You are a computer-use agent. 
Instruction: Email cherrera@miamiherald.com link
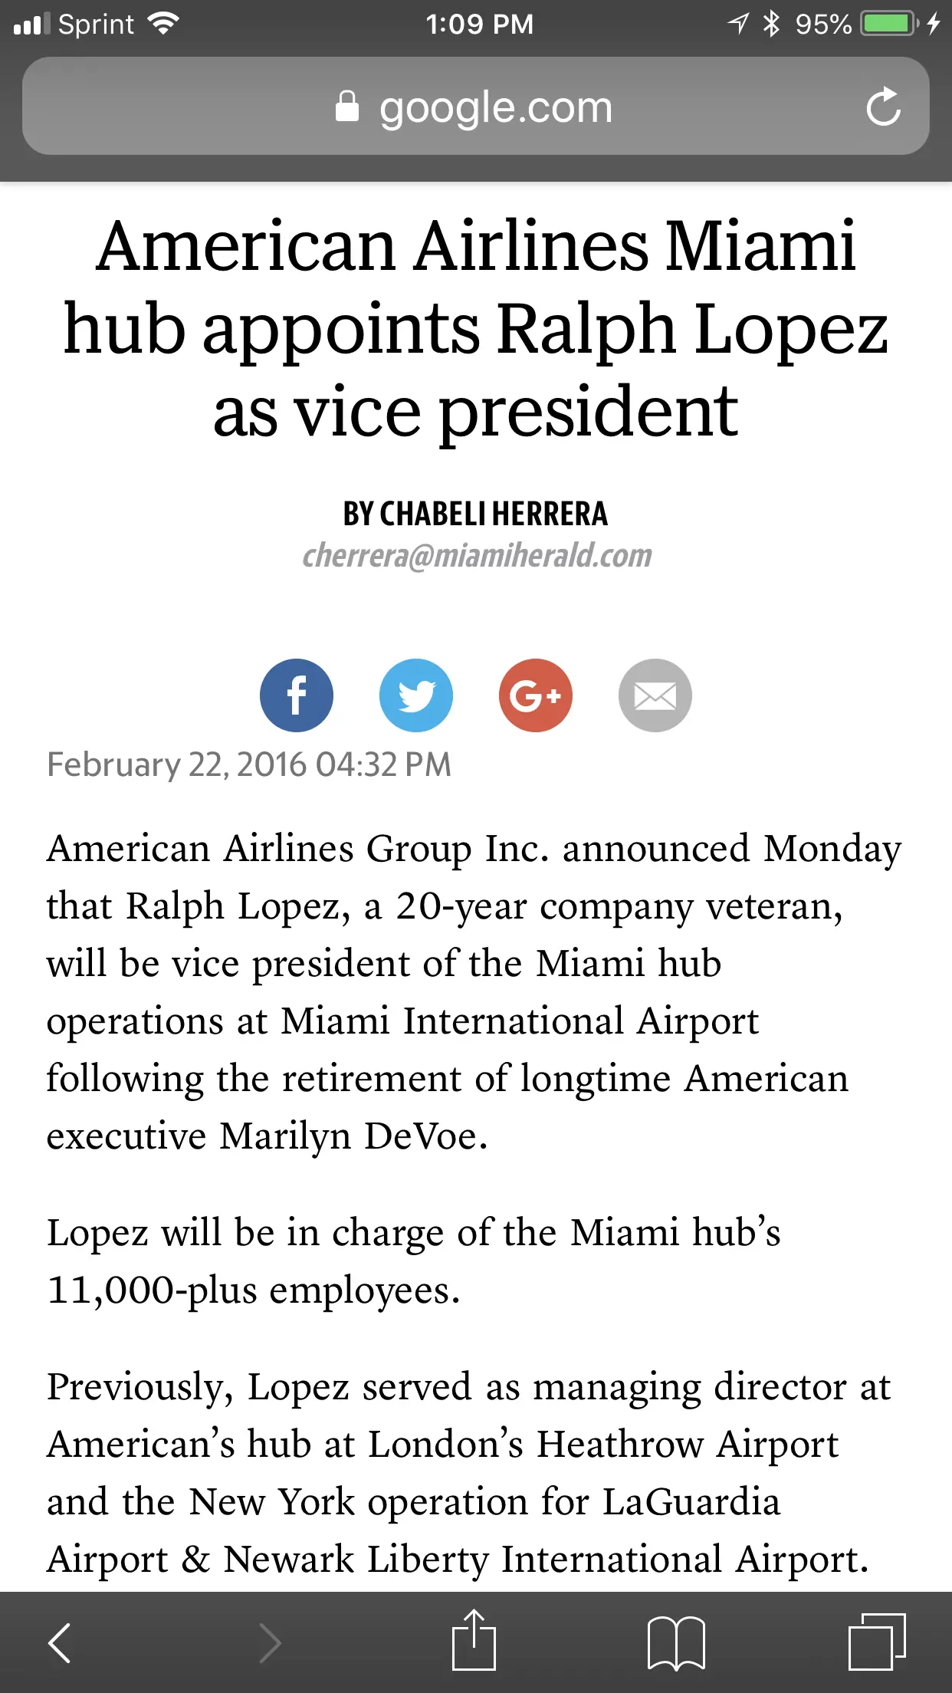(x=476, y=555)
